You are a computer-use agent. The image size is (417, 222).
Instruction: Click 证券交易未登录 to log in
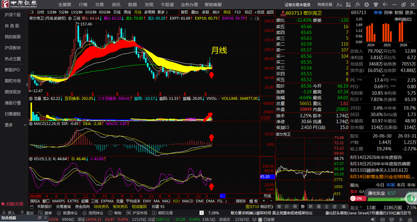pos(297,4)
